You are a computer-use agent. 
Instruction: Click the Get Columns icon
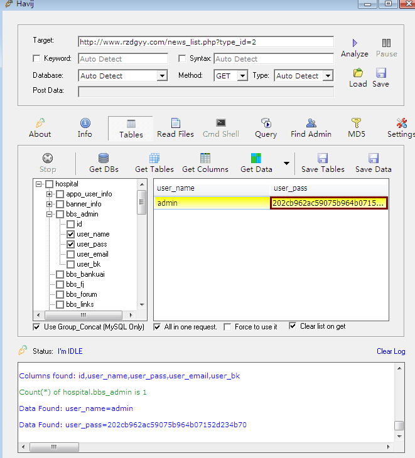(205, 158)
